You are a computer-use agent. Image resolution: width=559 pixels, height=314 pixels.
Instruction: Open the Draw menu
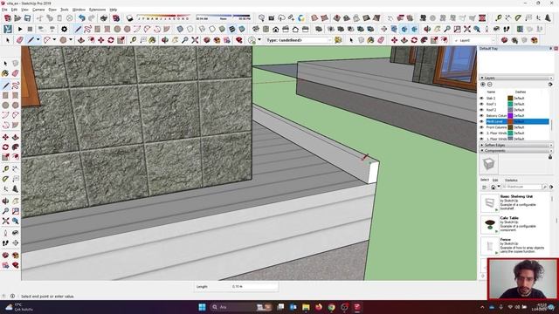pos(52,10)
